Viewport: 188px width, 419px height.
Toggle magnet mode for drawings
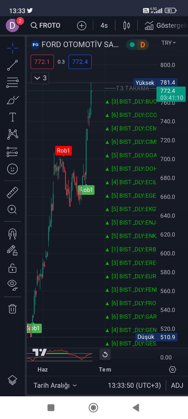coord(13,233)
